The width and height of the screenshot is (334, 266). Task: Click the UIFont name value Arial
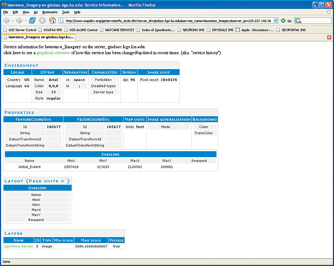53,80
